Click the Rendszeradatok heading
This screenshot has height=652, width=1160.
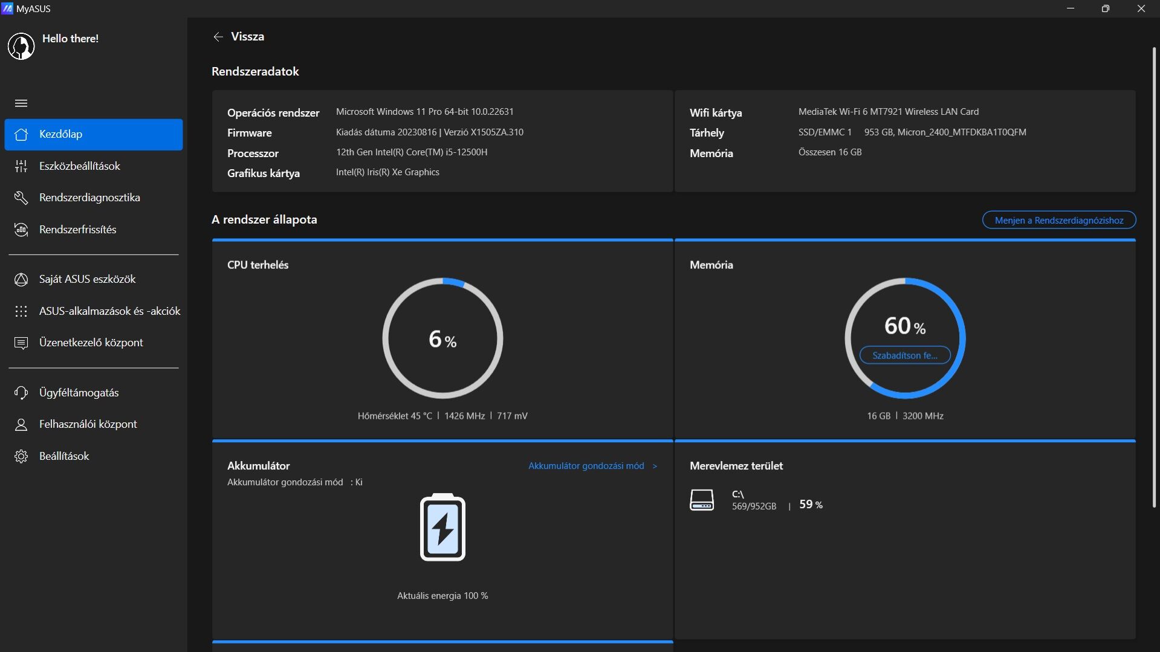[255, 71]
